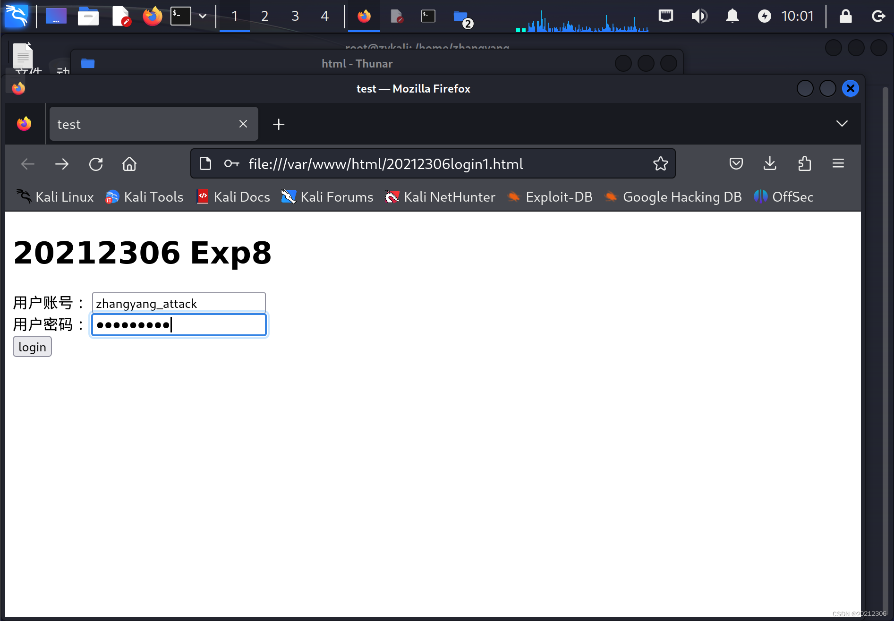Click into the 用户密码 password field
This screenshot has height=621, width=894.
point(179,325)
